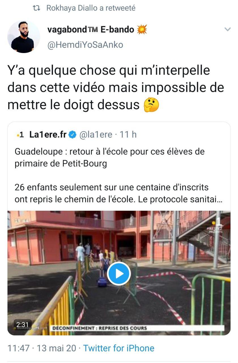Open the @HemdiYoSaAnko handle
238x363 pixels.
tap(85, 45)
